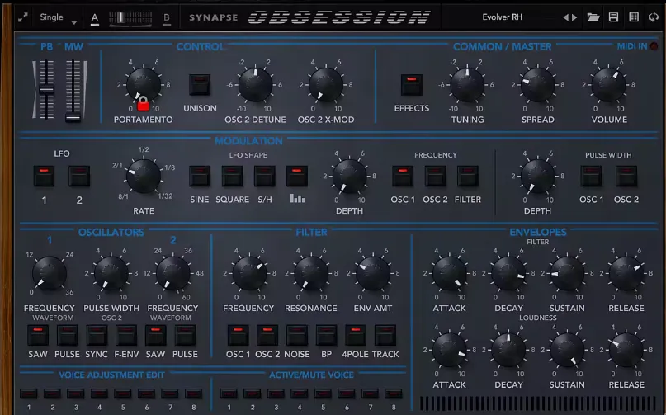Screen dimensions: 666x415
Task: Select patch slot A
Action: [x=95, y=18]
